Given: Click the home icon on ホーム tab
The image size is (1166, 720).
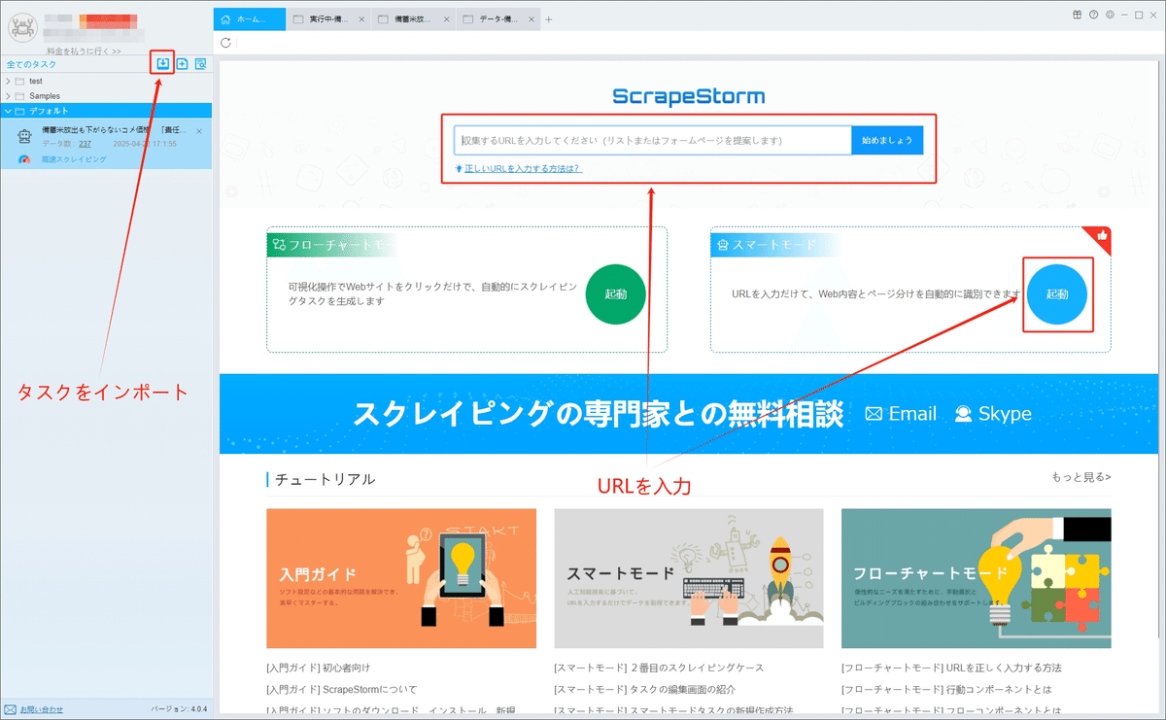Looking at the screenshot, I should point(227,19).
